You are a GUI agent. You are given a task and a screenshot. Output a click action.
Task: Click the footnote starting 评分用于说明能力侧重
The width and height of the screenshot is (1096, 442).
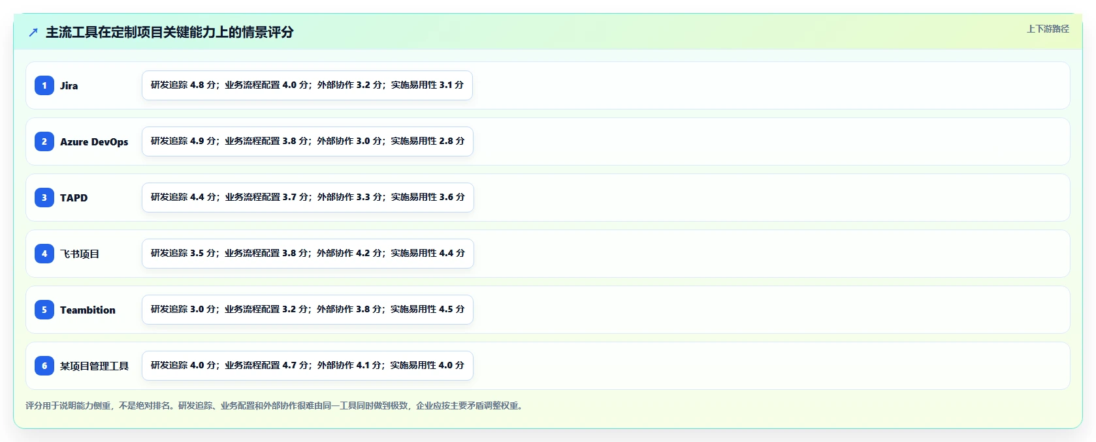pos(274,405)
